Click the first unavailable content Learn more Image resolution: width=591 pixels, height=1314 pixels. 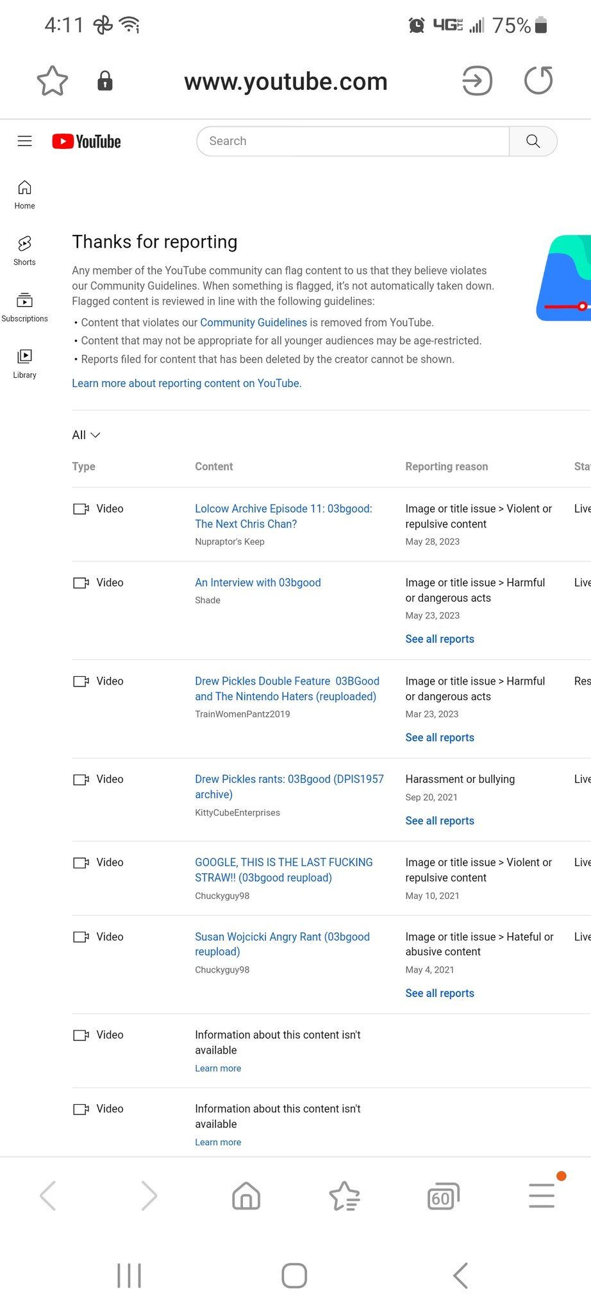(x=218, y=1068)
